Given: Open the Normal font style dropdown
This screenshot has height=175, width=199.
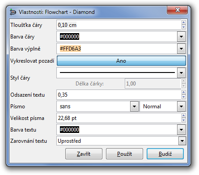Looking at the screenshot, I should pos(181,107).
